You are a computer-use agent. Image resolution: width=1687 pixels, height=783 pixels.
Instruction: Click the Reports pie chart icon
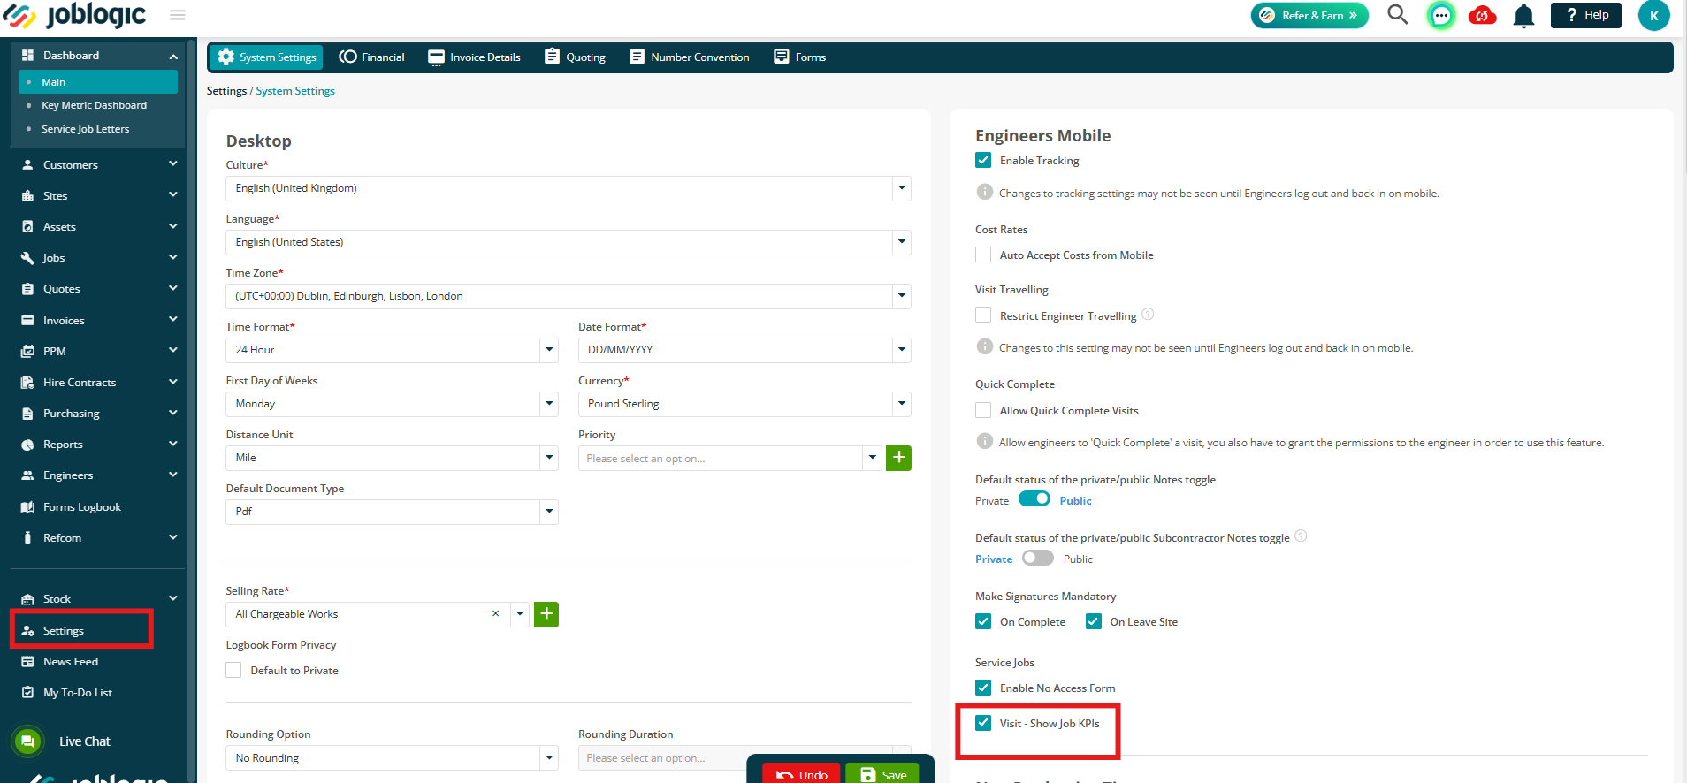[27, 445]
